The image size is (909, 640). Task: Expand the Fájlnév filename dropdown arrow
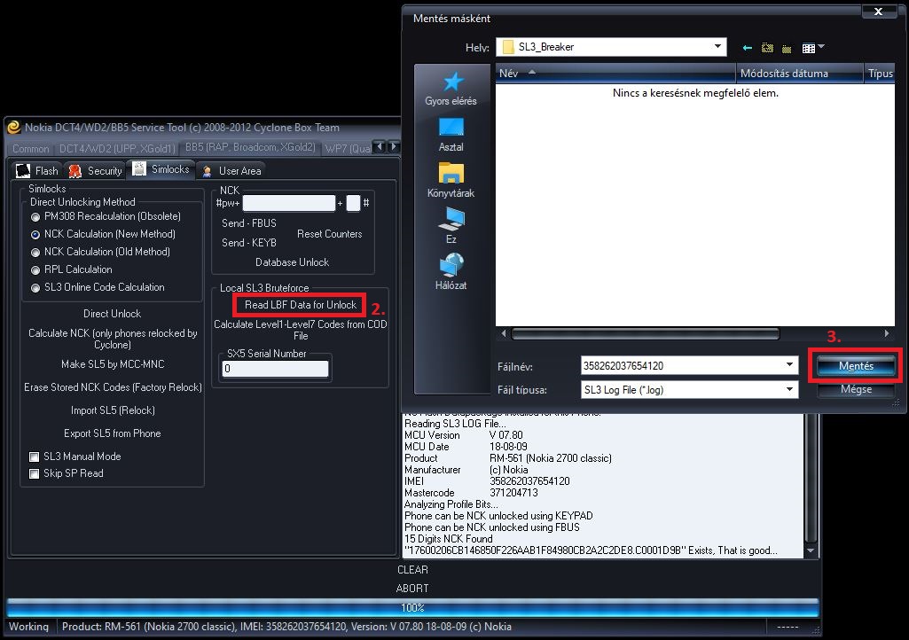click(789, 365)
